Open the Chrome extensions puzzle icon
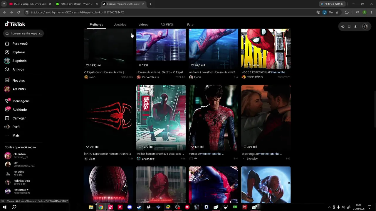Viewport: 376px width, 211px height. 347,12
